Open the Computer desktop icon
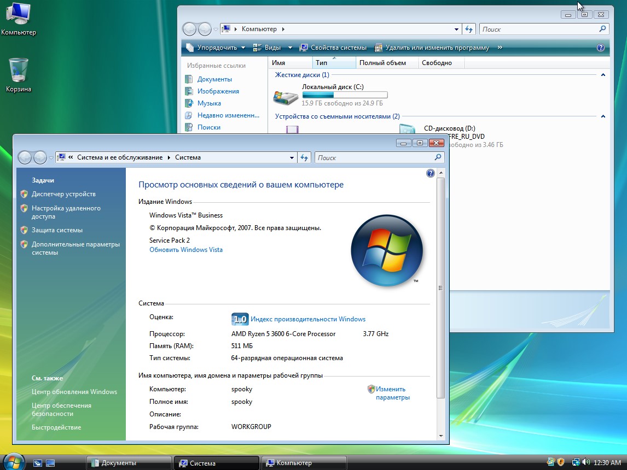 (x=18, y=19)
